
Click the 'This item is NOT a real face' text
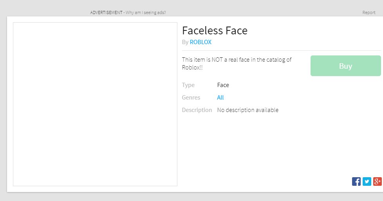tap(237, 64)
